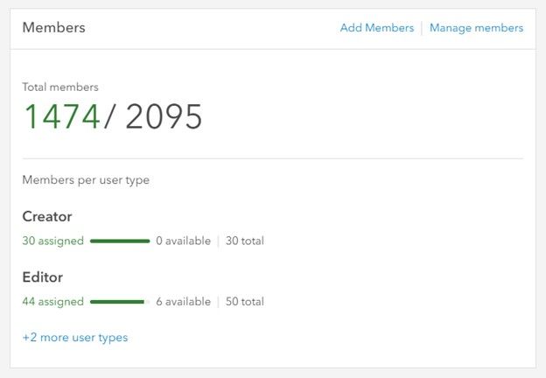
Task: Select the Creator user type heading
Action: [47, 216]
